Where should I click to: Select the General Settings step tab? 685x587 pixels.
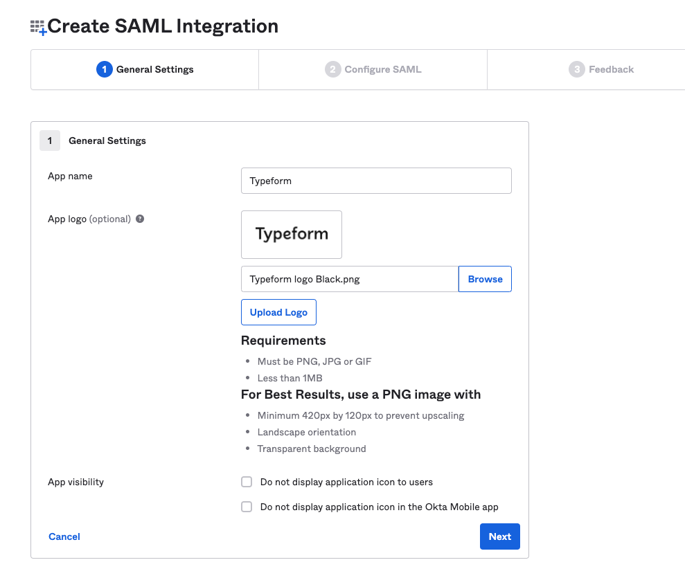(145, 69)
